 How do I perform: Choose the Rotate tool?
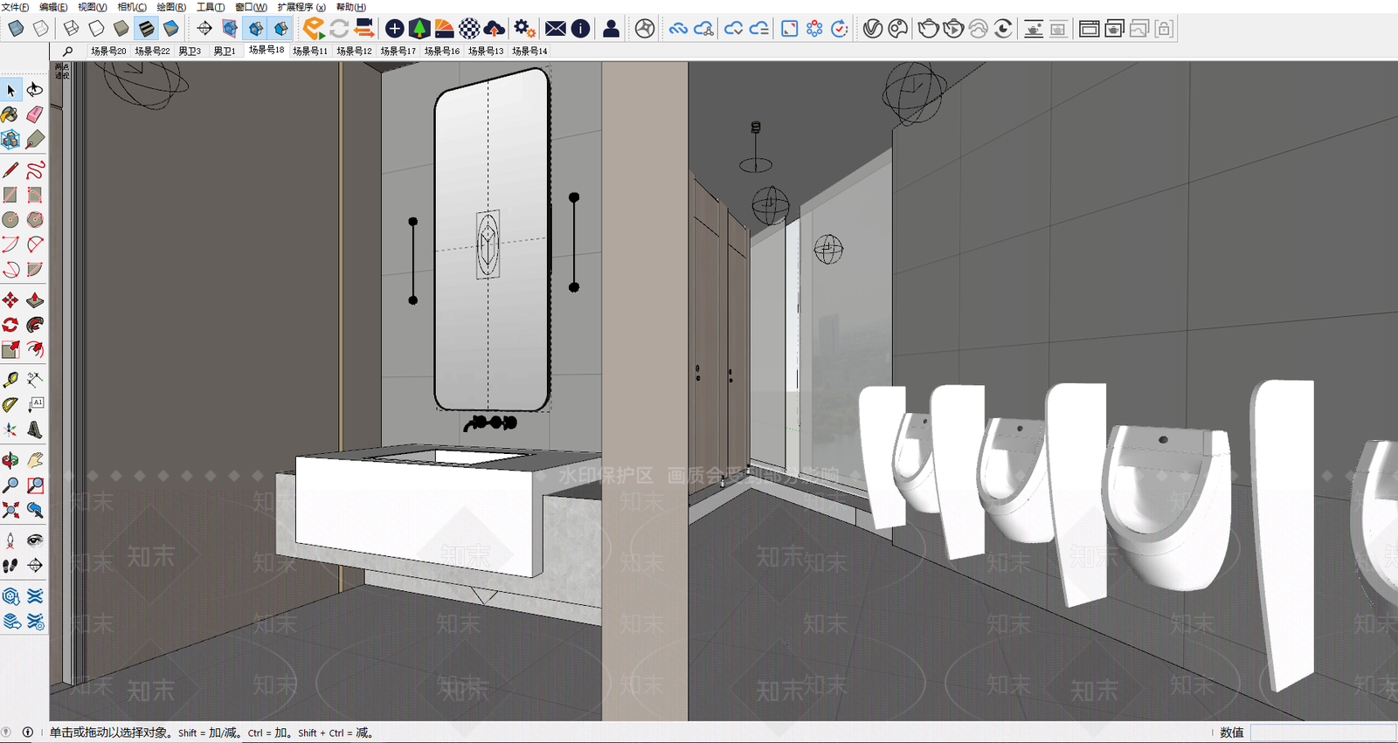click(x=10, y=325)
